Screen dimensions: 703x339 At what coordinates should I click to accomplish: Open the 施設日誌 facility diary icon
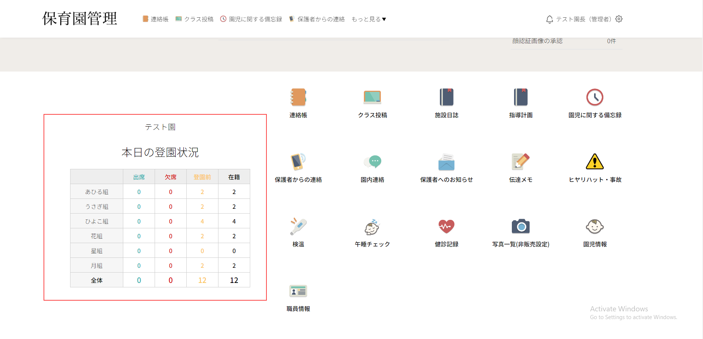[x=447, y=98]
